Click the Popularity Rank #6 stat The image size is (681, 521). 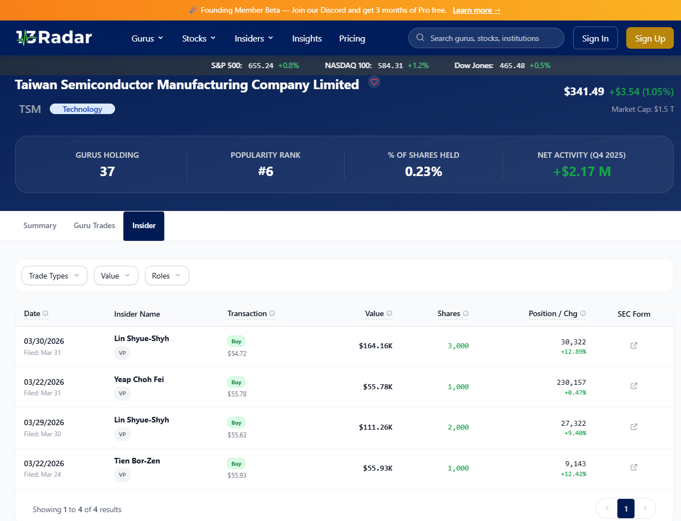tap(266, 164)
